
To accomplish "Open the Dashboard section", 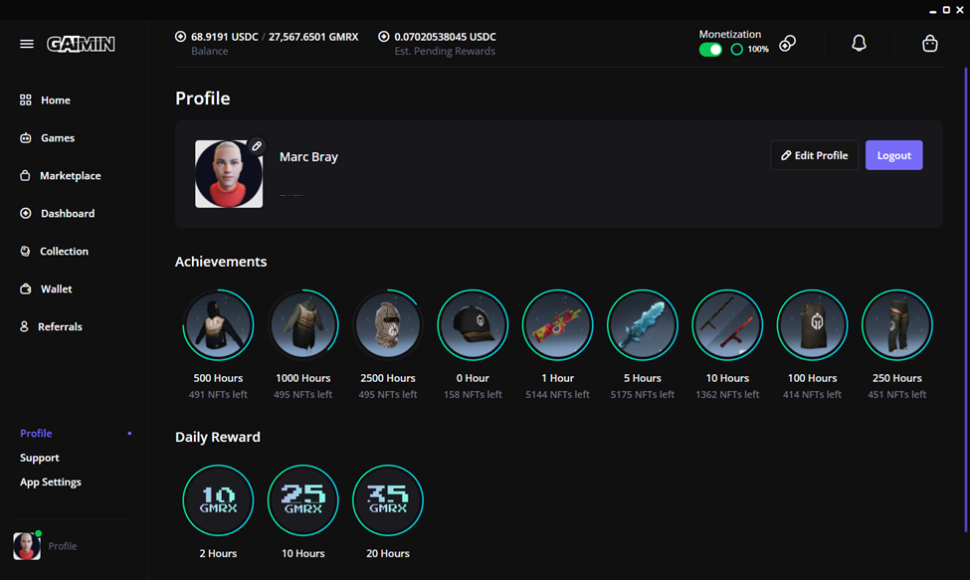I will pos(67,214).
